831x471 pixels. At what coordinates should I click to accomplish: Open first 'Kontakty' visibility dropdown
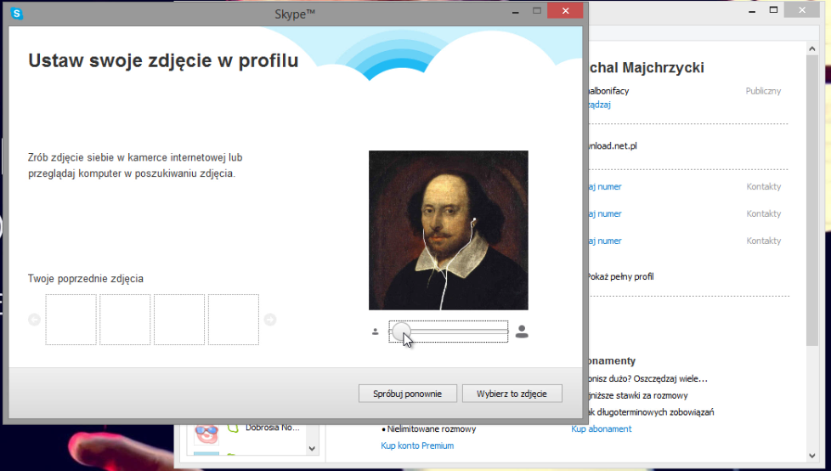pyautogui.click(x=764, y=187)
